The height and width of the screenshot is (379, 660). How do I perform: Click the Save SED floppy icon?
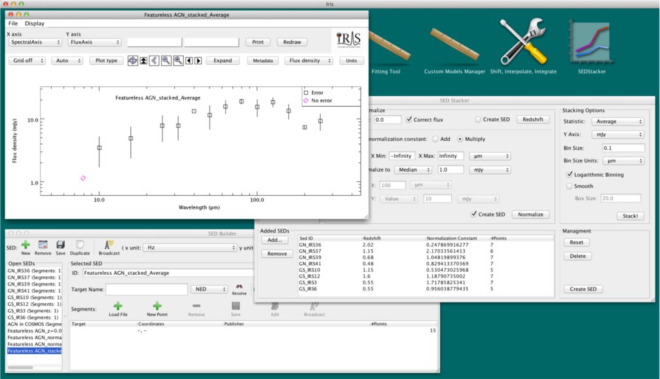[x=61, y=248]
